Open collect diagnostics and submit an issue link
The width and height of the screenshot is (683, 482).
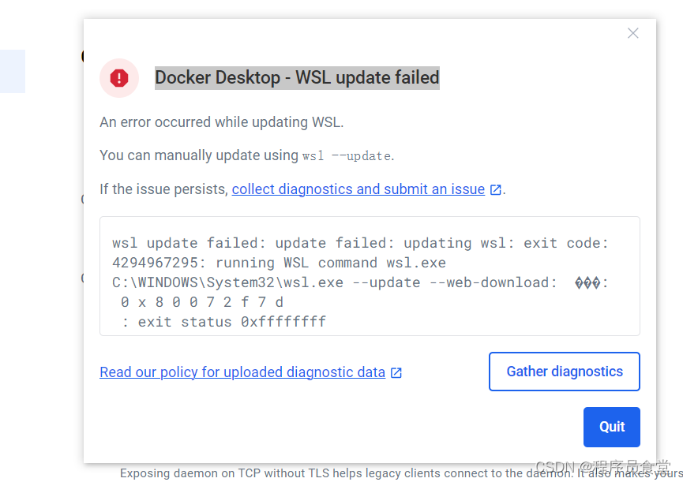358,189
